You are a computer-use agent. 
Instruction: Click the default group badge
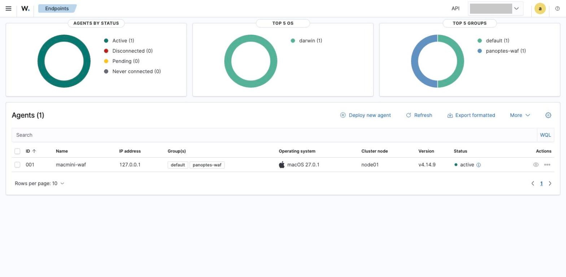[x=178, y=165]
